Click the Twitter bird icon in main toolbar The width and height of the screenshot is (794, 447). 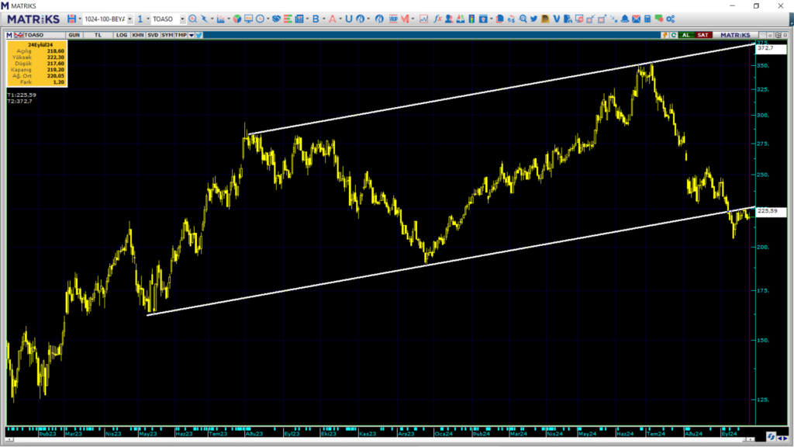tap(533, 19)
